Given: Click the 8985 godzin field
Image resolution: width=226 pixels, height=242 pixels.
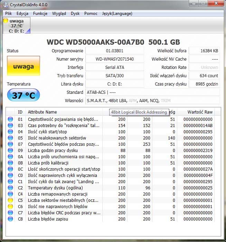Looking at the screenshot, I should tap(204, 84).
